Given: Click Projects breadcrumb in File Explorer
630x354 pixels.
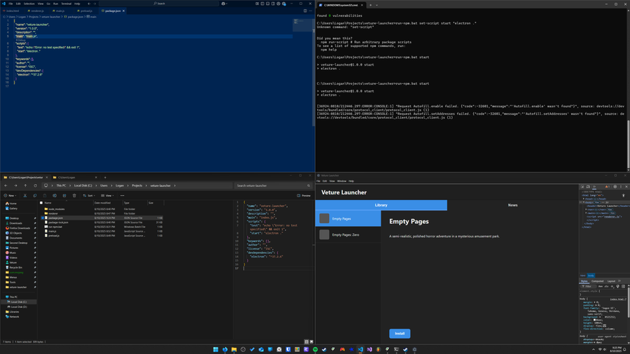Looking at the screenshot, I should 137,185.
